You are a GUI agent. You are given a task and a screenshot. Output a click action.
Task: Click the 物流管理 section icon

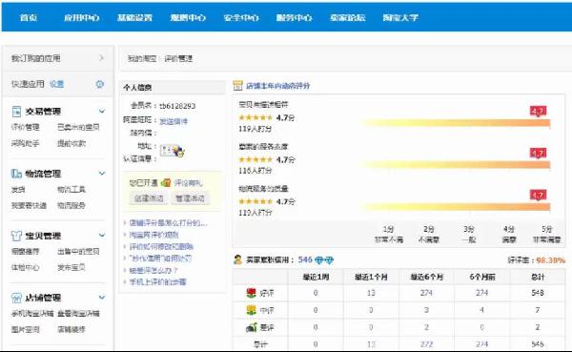click(x=16, y=174)
